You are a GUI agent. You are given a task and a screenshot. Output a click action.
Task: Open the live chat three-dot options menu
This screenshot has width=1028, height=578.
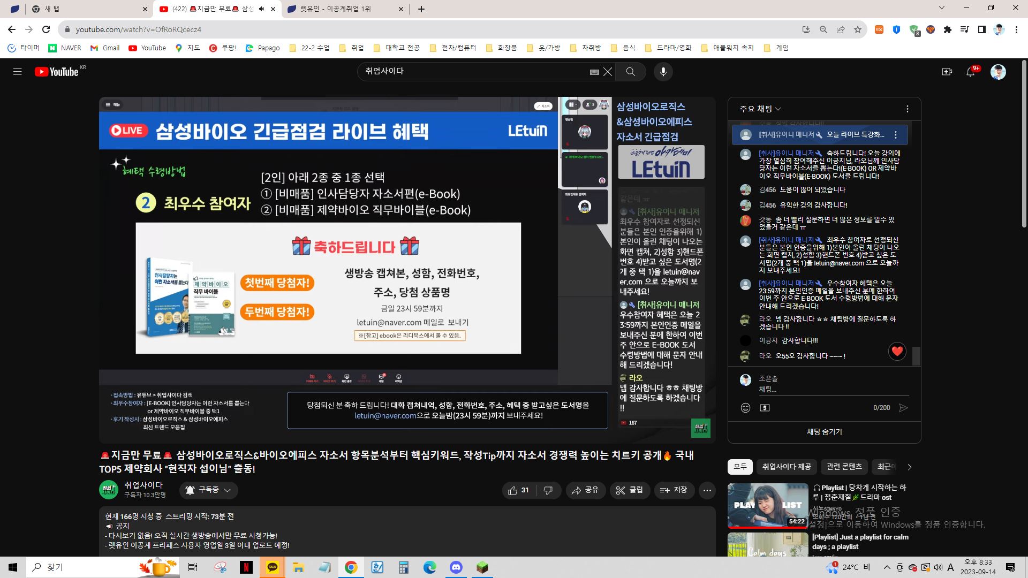pyautogui.click(x=907, y=109)
